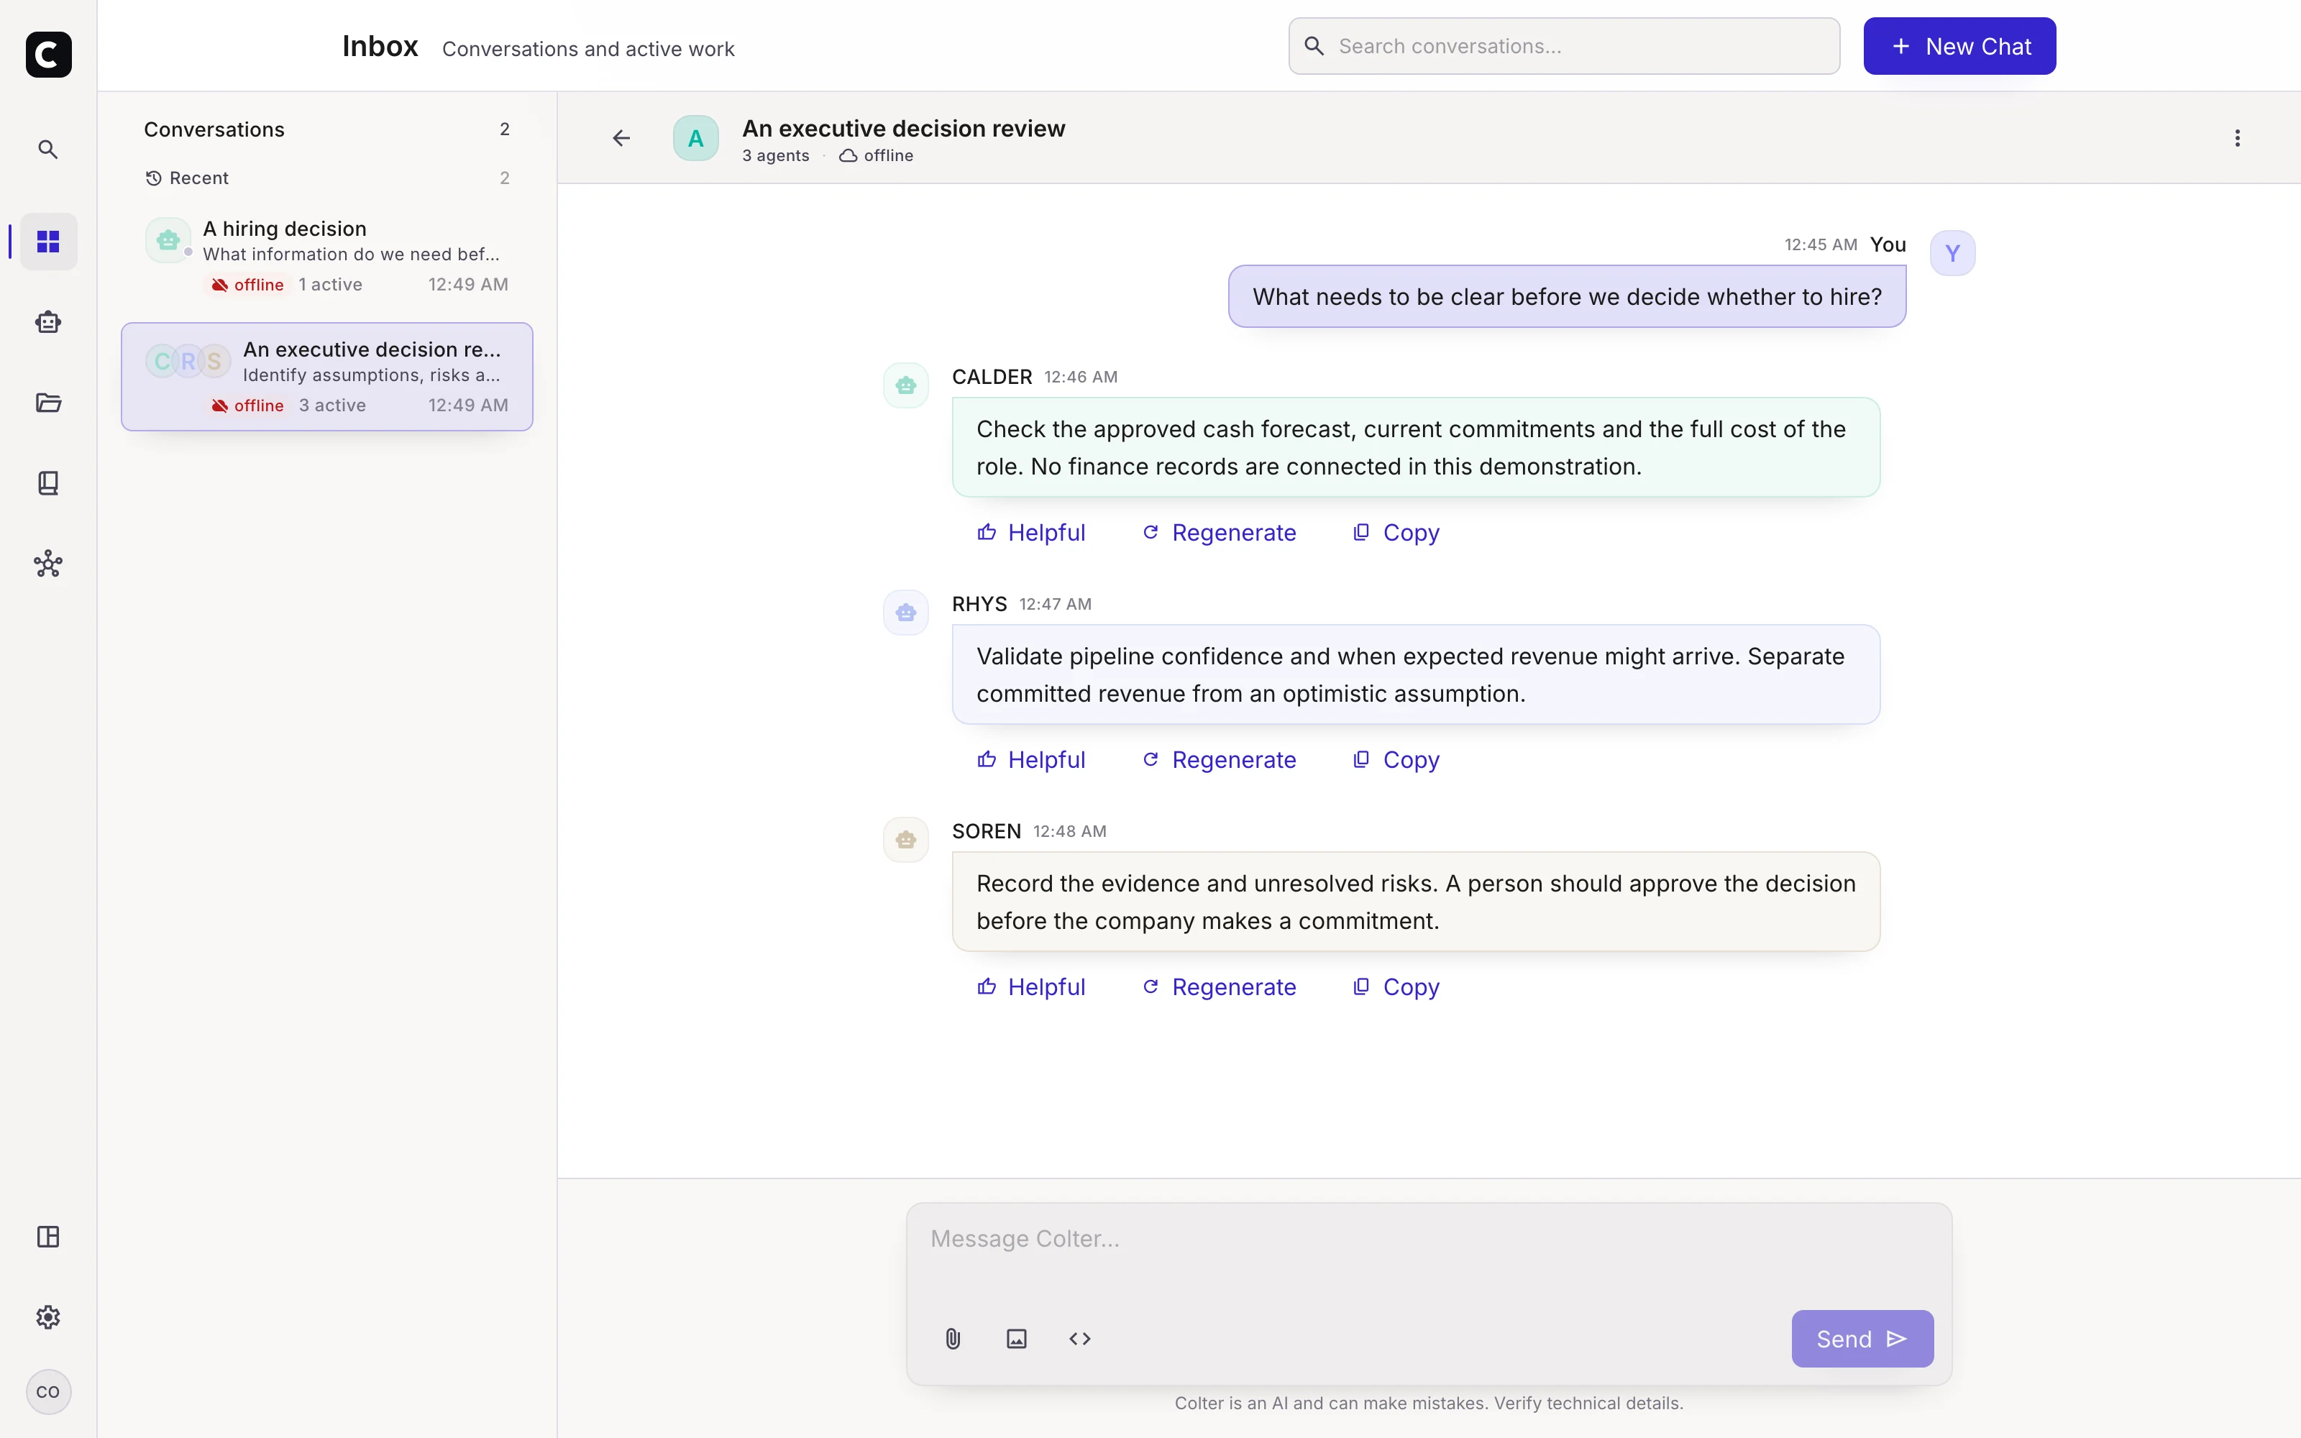This screenshot has width=2301, height=1438.
Task: Click the Colter logo in the sidebar
Action: (x=48, y=54)
